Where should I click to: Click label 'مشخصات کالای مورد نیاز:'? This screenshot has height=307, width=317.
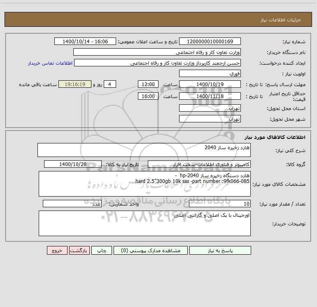coord(279,184)
